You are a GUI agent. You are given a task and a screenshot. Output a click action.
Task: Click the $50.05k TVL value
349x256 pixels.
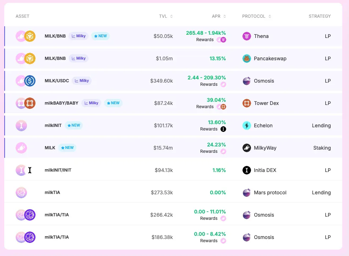pos(163,36)
